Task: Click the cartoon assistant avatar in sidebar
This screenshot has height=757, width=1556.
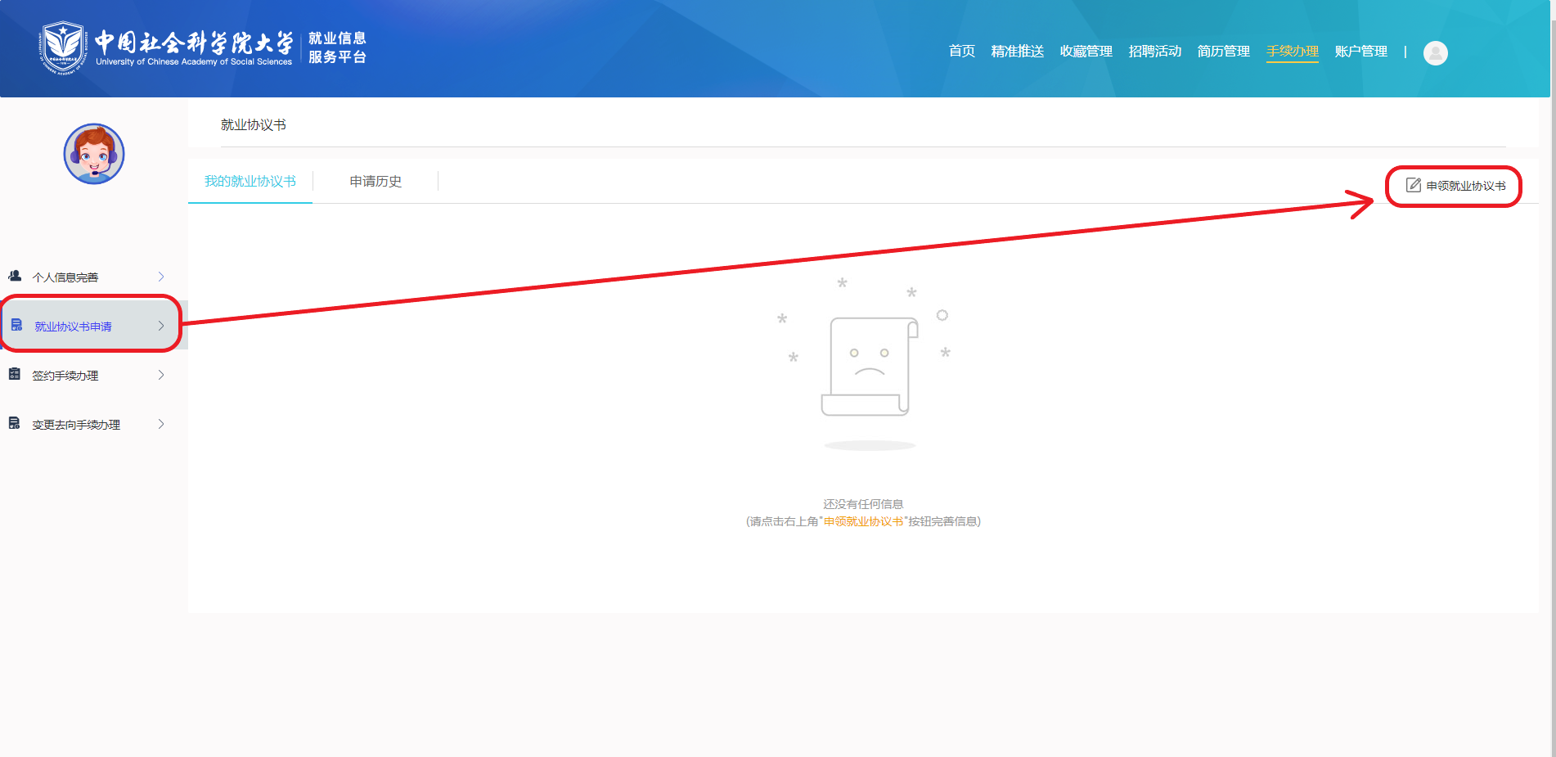Action: click(x=94, y=154)
